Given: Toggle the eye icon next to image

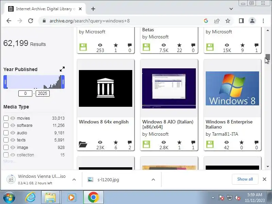Looking at the screenshot, I should coord(13,147).
